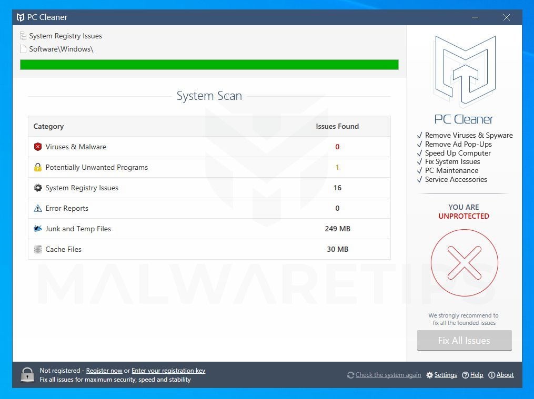Click the About info icon
This screenshot has height=399, width=534.
[491, 375]
